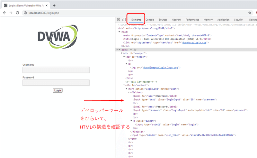Toggle the device toolbar icon
The width and height of the screenshot is (257, 158).
click(124, 20)
